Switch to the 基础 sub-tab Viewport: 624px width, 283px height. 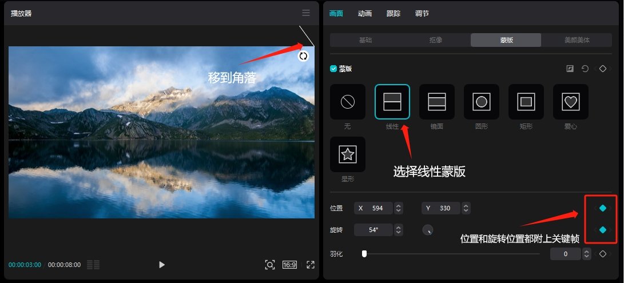coord(365,40)
